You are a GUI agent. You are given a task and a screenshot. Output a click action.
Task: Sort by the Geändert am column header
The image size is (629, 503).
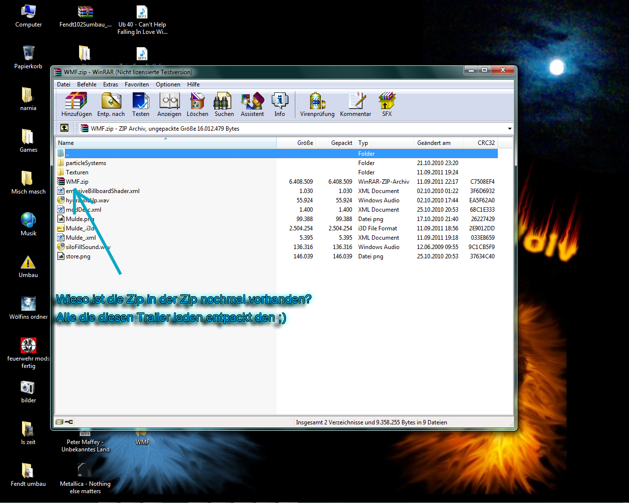(x=438, y=143)
